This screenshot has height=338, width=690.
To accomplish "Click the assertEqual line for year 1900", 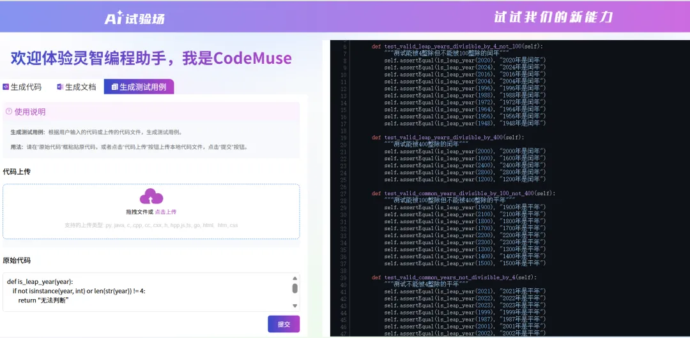I will (x=464, y=207).
